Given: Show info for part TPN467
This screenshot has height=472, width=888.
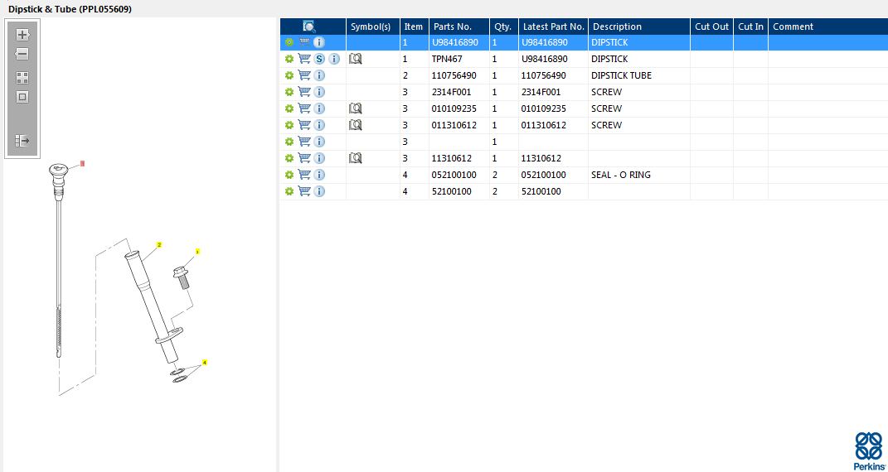Looking at the screenshot, I should (x=334, y=59).
